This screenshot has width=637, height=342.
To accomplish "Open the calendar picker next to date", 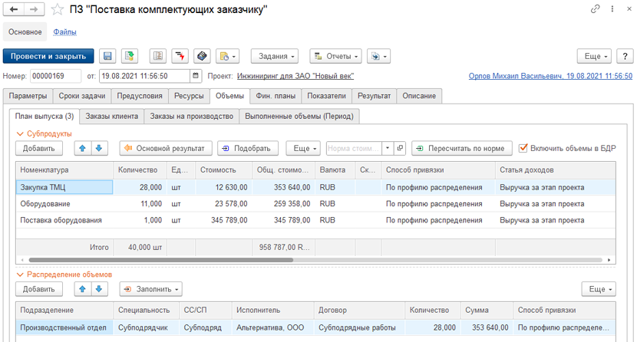I will tap(196, 76).
